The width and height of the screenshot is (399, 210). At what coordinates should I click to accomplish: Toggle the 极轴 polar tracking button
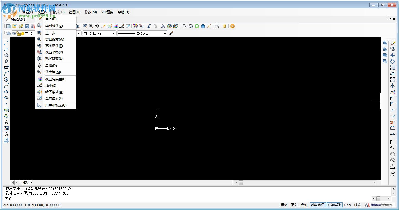pyautogui.click(x=304, y=205)
